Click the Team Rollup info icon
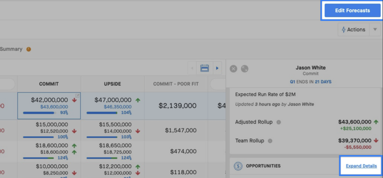383x178 pixels. pos(270,141)
